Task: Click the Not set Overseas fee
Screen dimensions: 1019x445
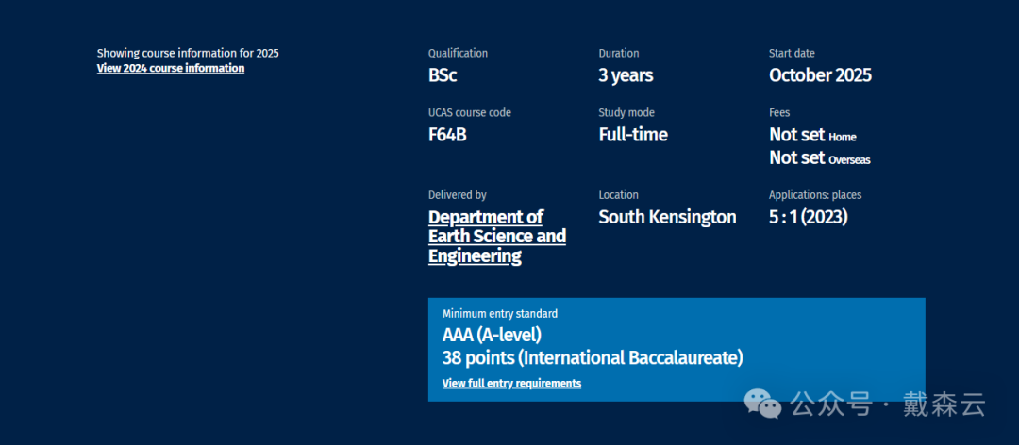Action: click(x=819, y=158)
